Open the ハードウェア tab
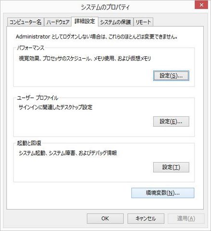This screenshot has width=211, height=231. [x=58, y=22]
